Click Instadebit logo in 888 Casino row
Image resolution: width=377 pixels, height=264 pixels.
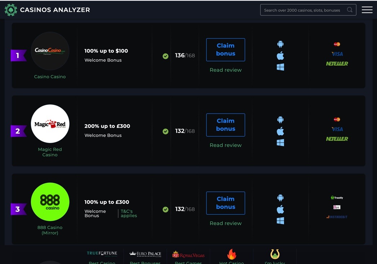337,217
